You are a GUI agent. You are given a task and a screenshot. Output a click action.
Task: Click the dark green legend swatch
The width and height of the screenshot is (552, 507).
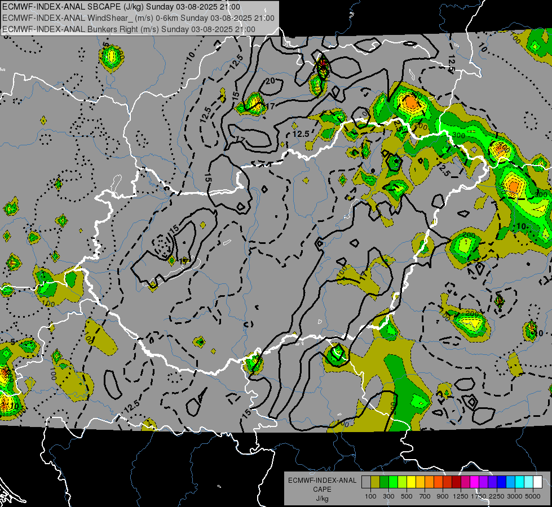(384, 482)
